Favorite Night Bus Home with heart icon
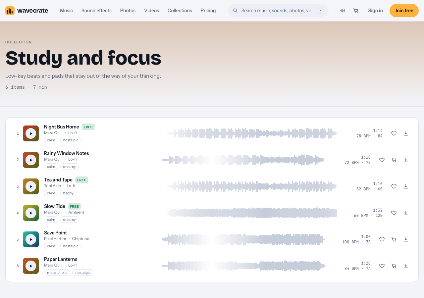This screenshot has height=298, width=424. coord(394,133)
